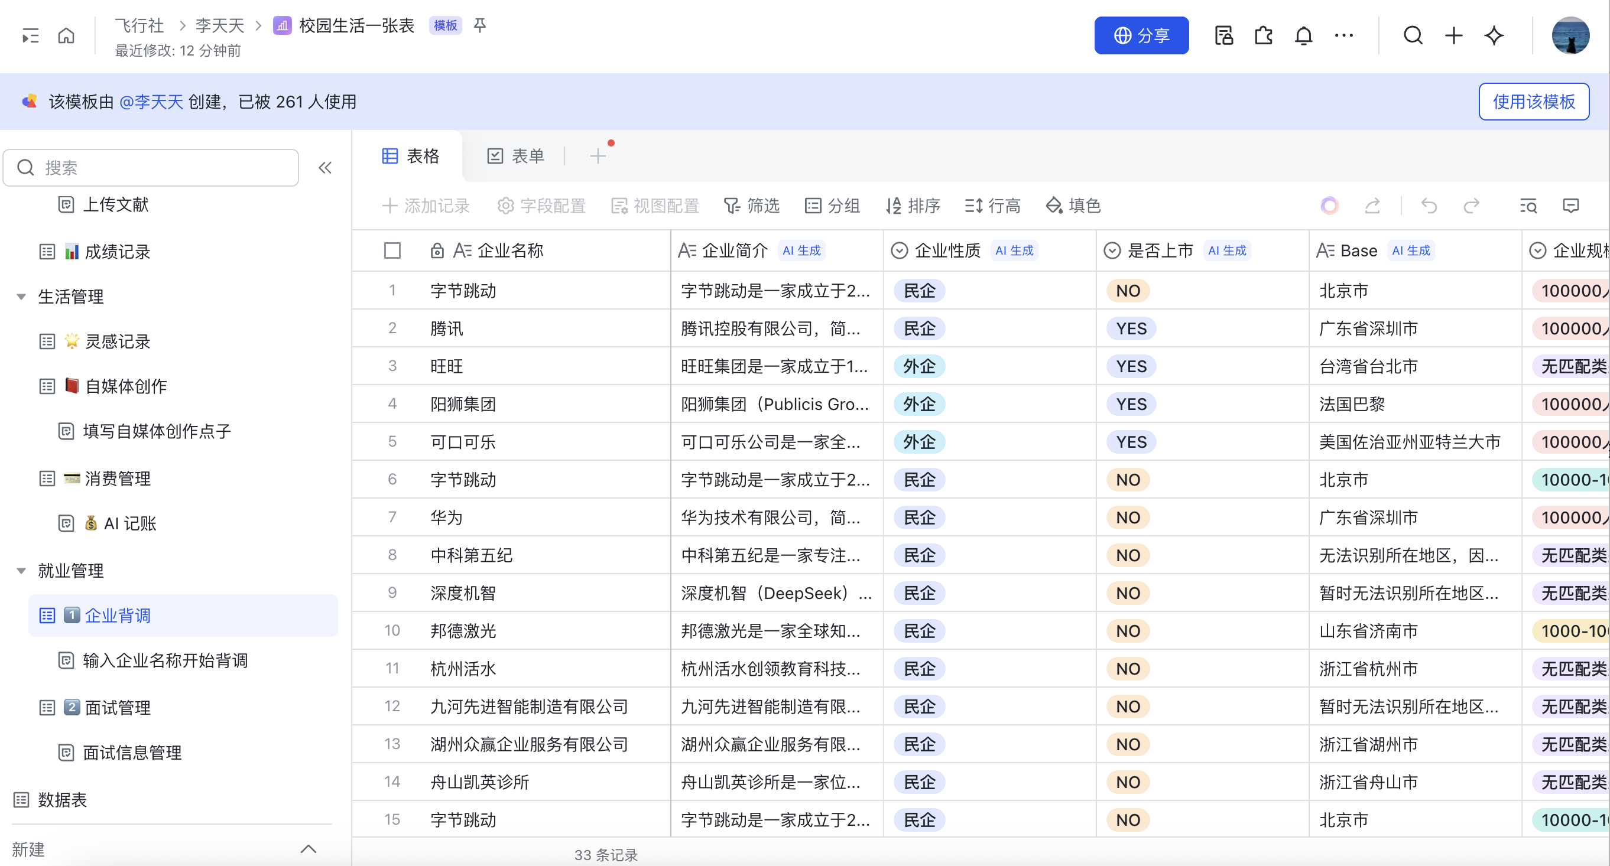Toggle the select-all checkbox in header row

(x=392, y=250)
